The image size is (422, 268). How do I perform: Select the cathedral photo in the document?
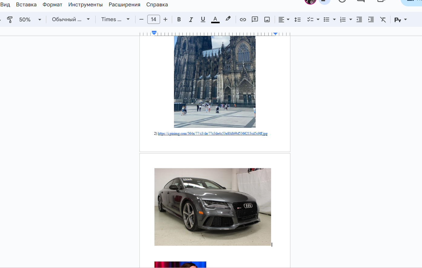[215, 82]
